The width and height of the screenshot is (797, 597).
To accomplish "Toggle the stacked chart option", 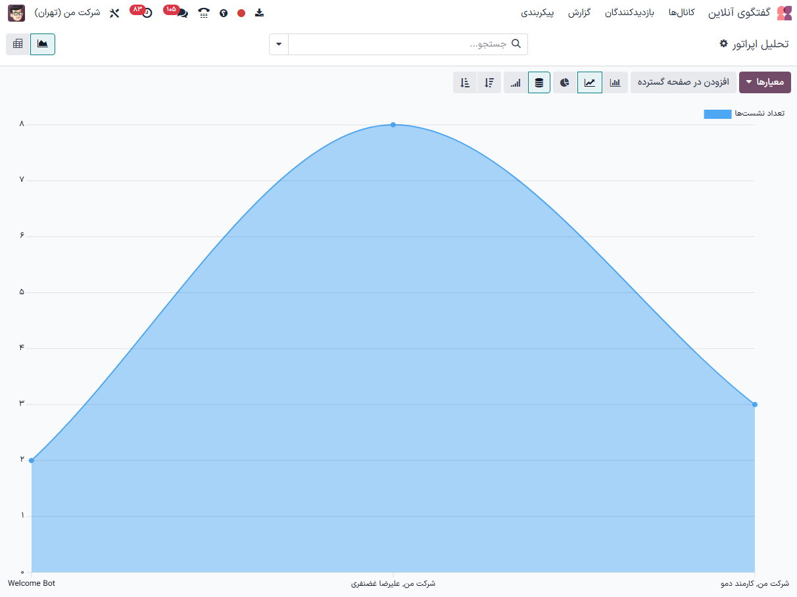I will pyautogui.click(x=539, y=83).
